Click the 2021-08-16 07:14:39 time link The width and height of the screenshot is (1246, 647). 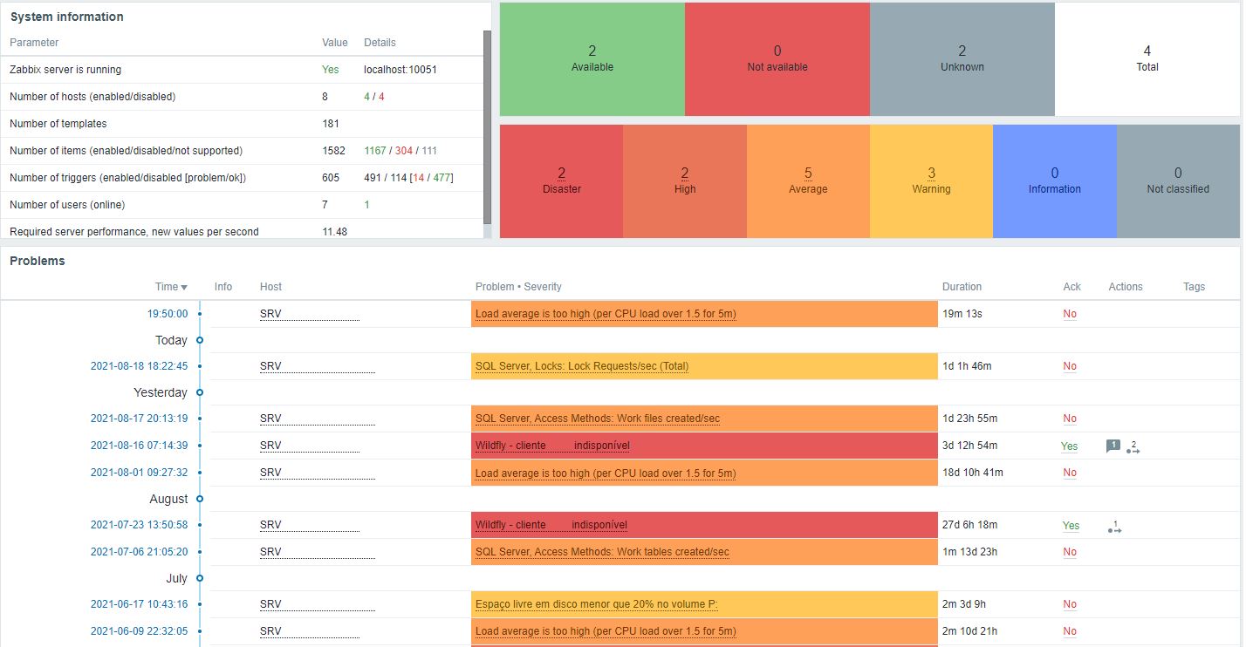click(140, 446)
